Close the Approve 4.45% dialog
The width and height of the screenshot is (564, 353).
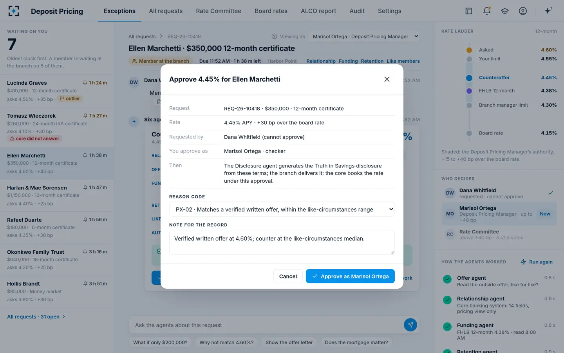[x=387, y=79]
